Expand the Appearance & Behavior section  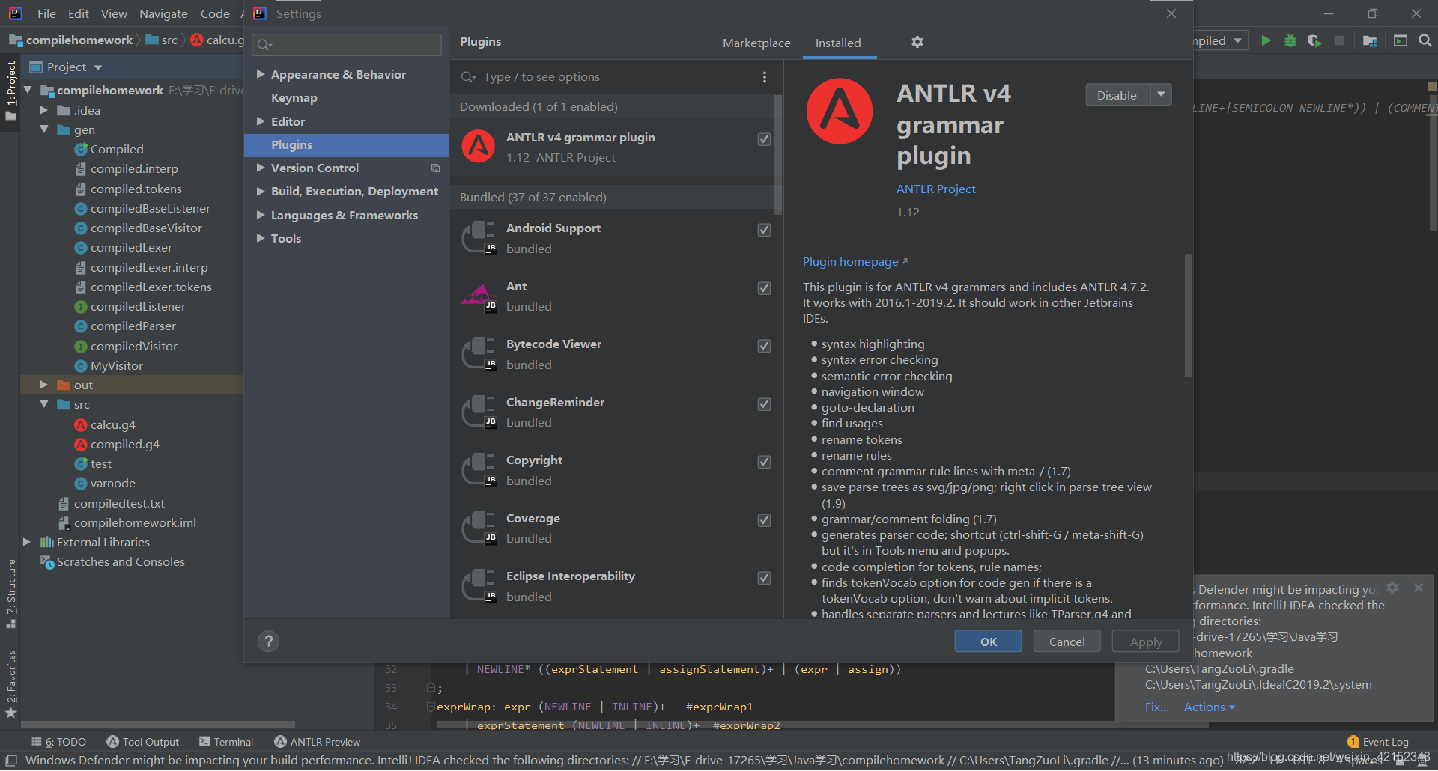click(260, 74)
